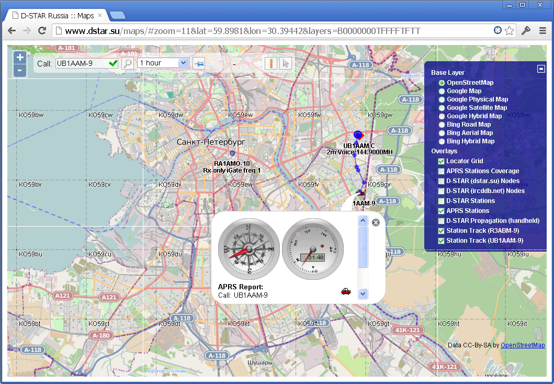Click the UB1AAM-C station label
554x384 pixels.
coord(359,146)
